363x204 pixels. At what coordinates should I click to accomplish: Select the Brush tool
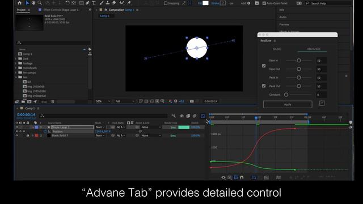point(102,3)
